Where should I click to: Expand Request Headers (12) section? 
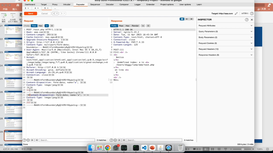tap(225, 49)
